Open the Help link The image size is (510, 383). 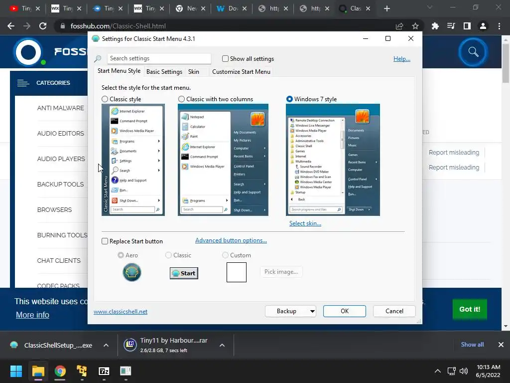(x=402, y=59)
